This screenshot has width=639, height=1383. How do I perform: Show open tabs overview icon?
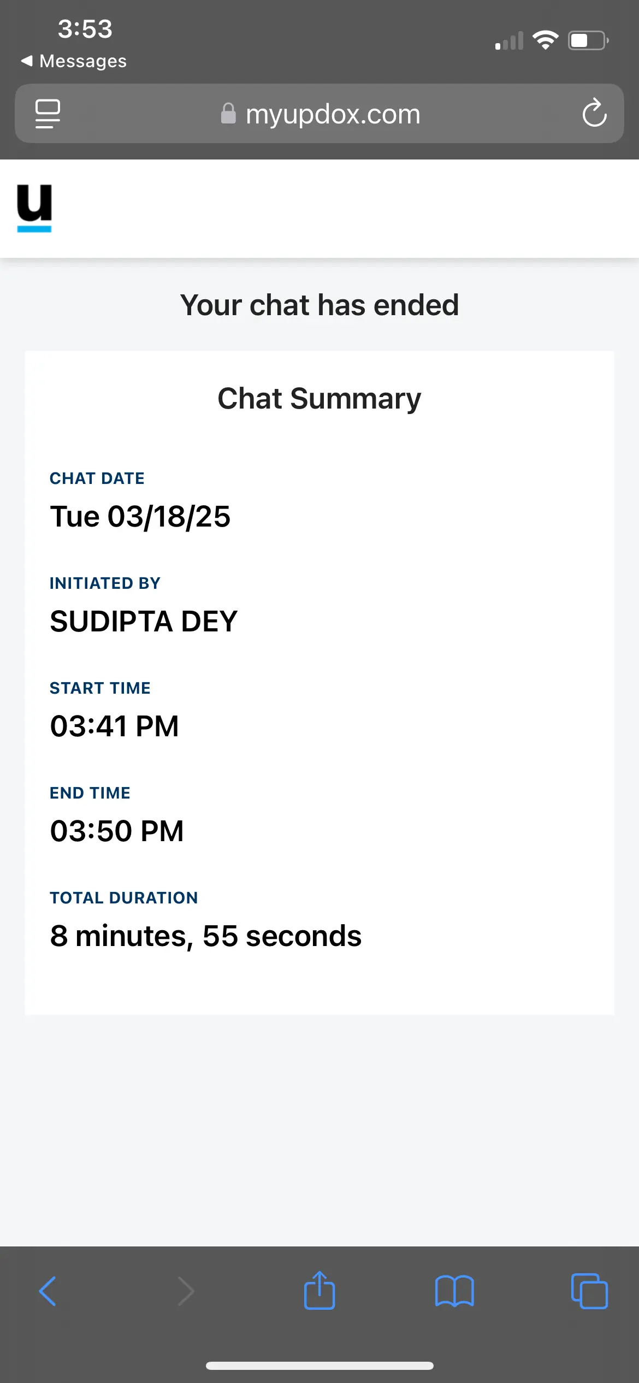[x=589, y=1291]
